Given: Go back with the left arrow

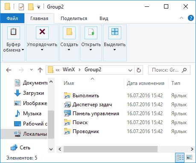Looking at the screenshot, I should (x=9, y=70).
